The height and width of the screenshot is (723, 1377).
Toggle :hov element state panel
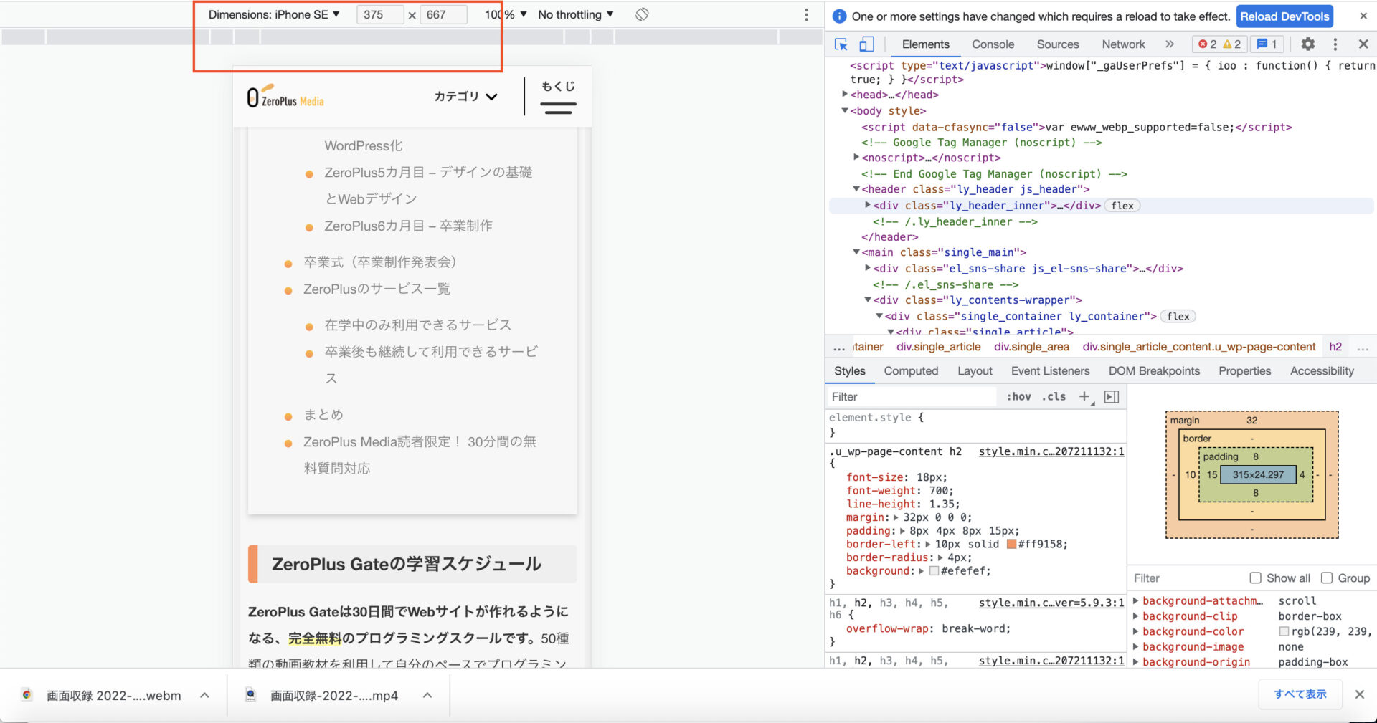[x=1019, y=397]
